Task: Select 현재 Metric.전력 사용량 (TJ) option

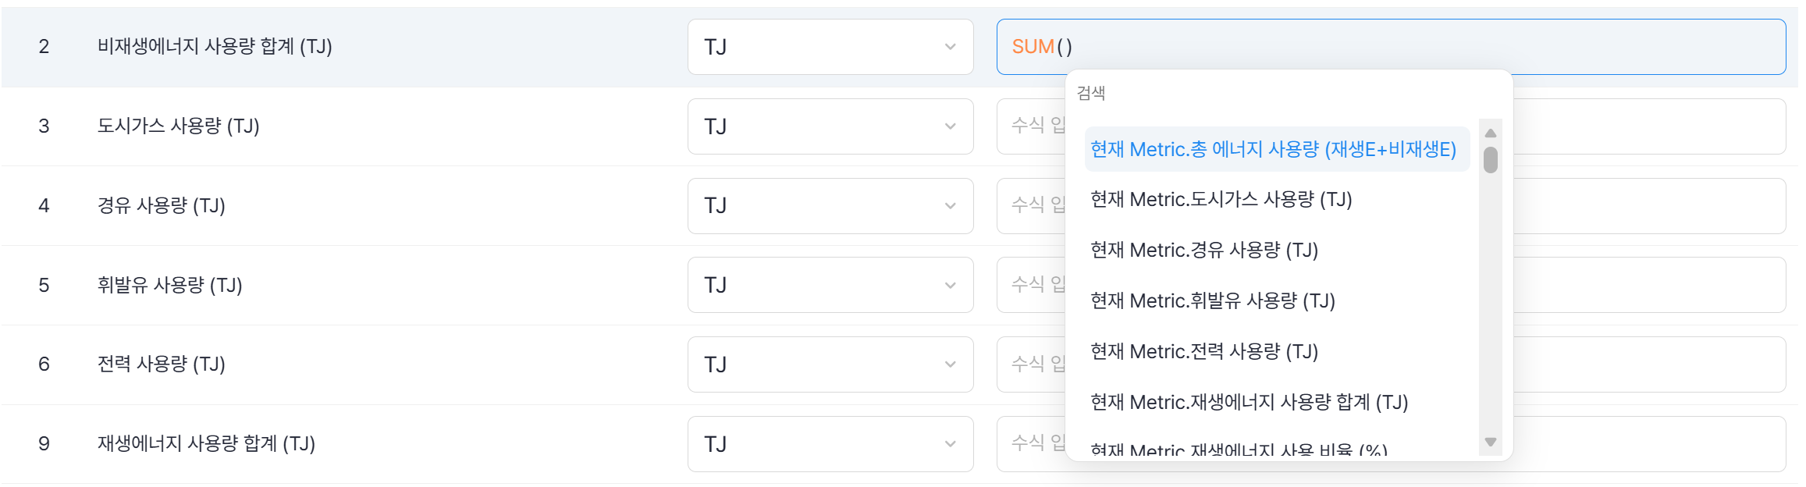Action: point(1203,352)
